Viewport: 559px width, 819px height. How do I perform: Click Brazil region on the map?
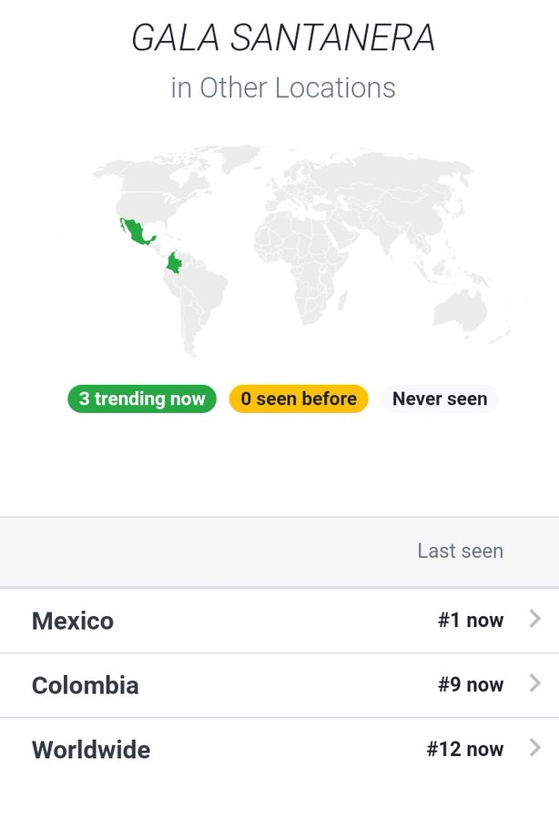pyautogui.click(x=207, y=292)
